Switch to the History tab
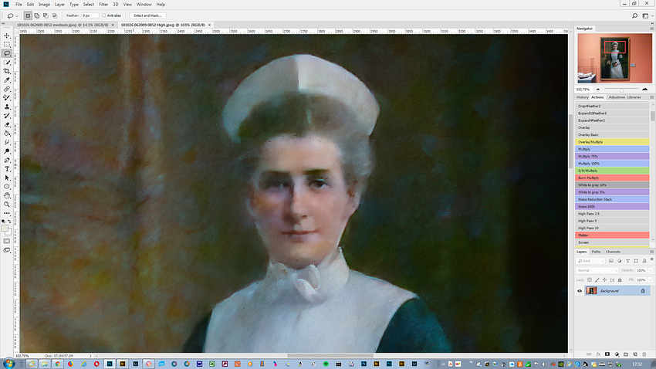The width and height of the screenshot is (656, 369). pyautogui.click(x=583, y=97)
